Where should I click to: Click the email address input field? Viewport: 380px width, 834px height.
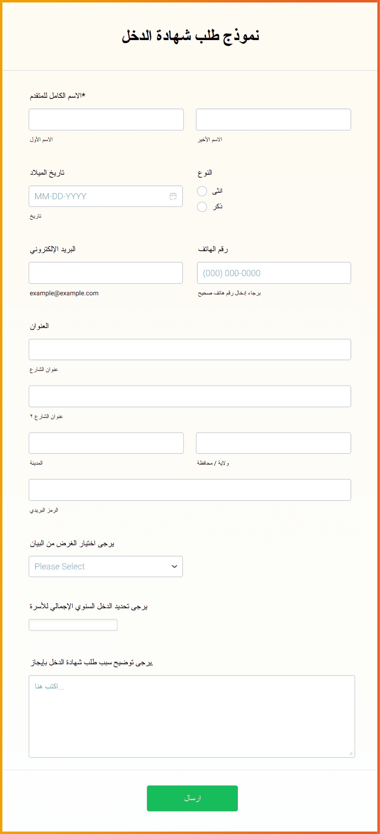point(106,273)
